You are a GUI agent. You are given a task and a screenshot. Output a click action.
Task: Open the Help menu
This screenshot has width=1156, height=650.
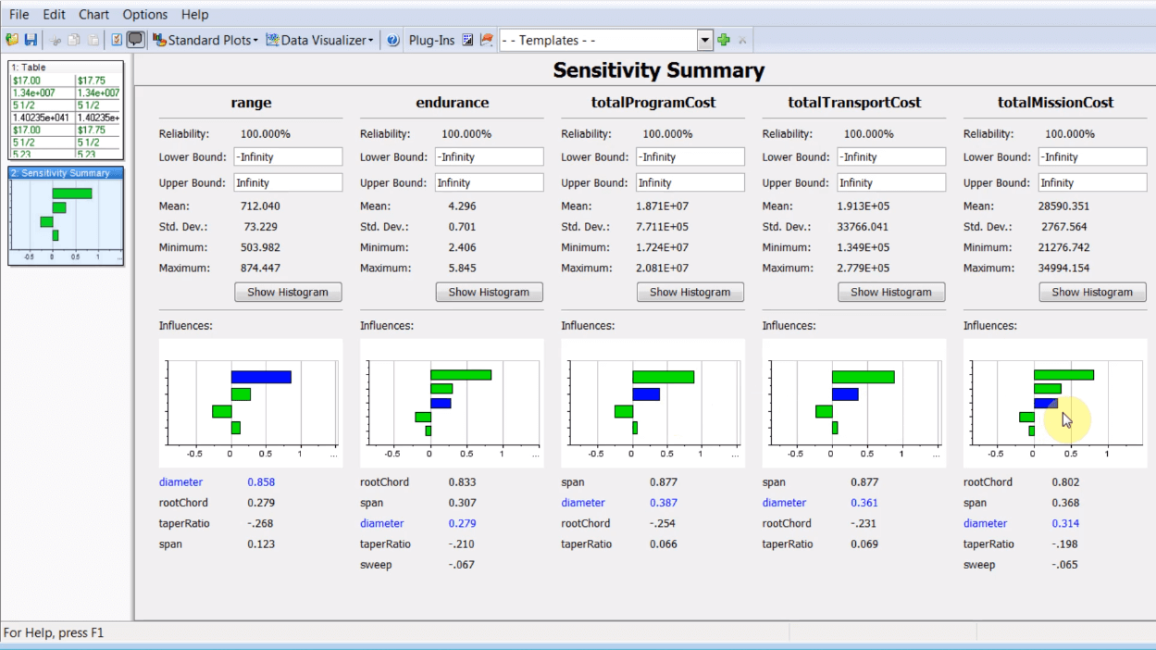pyautogui.click(x=194, y=15)
